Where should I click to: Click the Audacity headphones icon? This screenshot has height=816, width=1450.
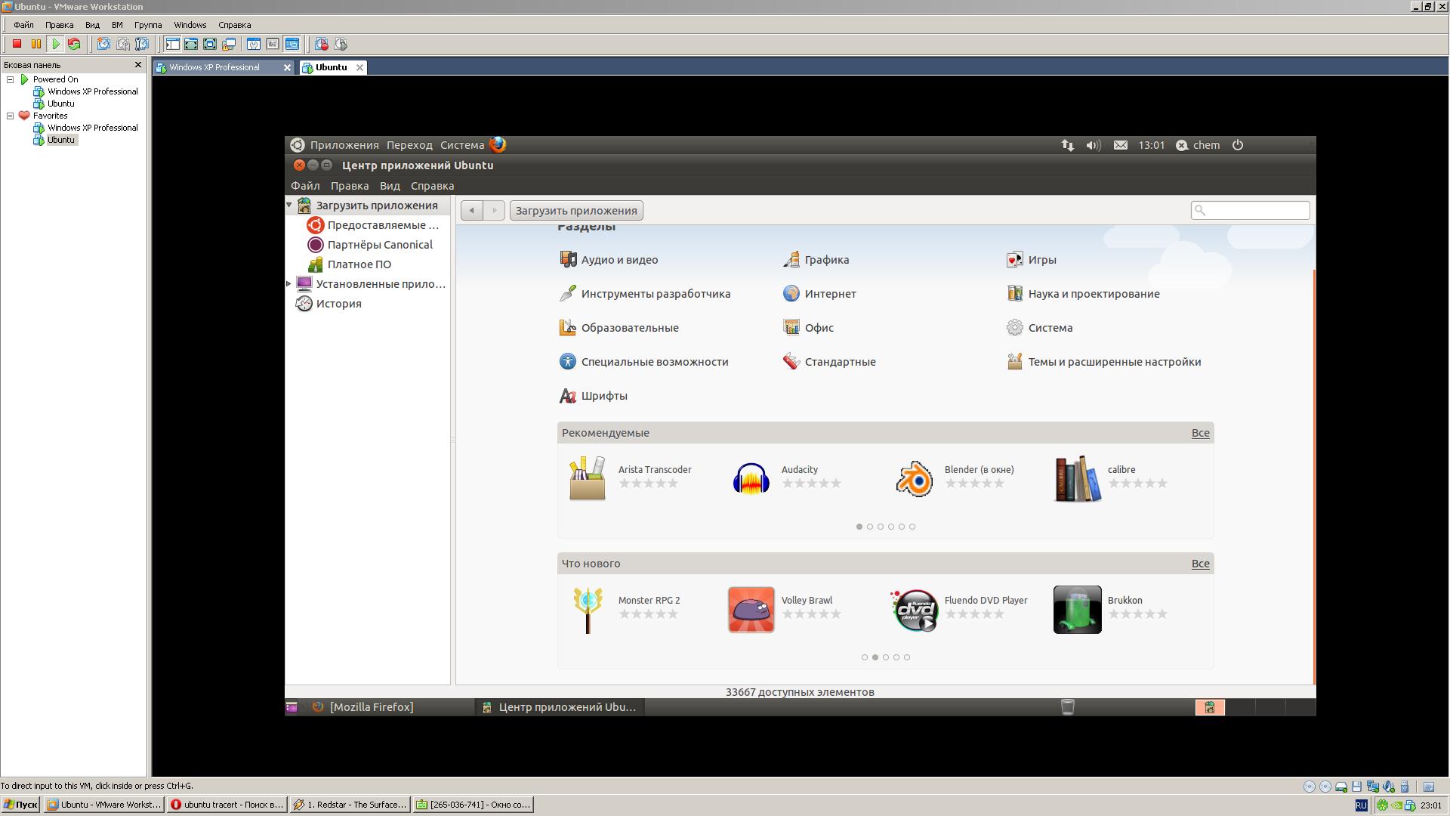point(751,478)
